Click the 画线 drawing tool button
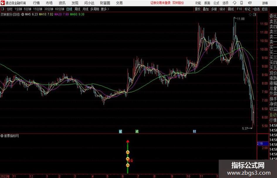 click(x=231, y=9)
